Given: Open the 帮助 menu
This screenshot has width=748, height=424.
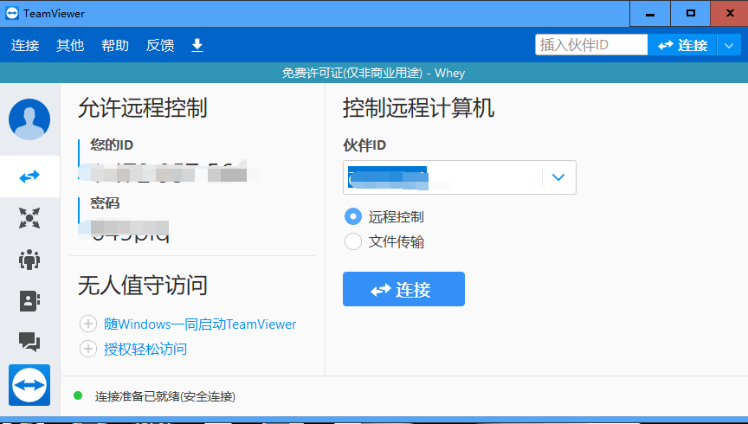Looking at the screenshot, I should pos(115,45).
